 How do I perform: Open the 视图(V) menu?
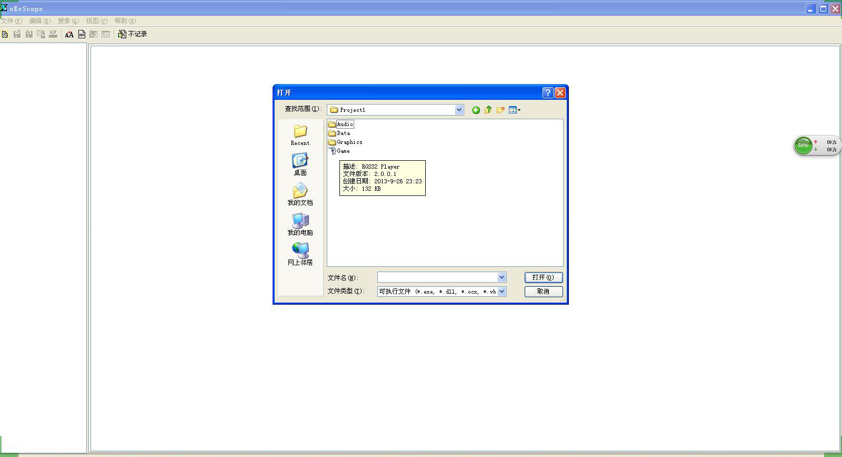coord(97,21)
